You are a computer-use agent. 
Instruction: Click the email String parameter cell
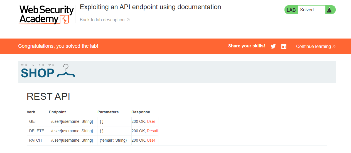(113, 140)
